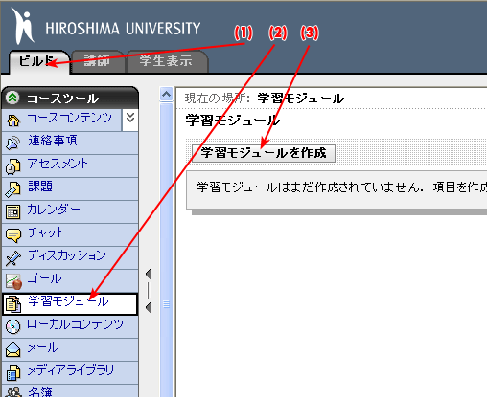Open the メディアライブラリ link
Image resolution: width=487 pixels, height=397 pixels.
click(71, 370)
